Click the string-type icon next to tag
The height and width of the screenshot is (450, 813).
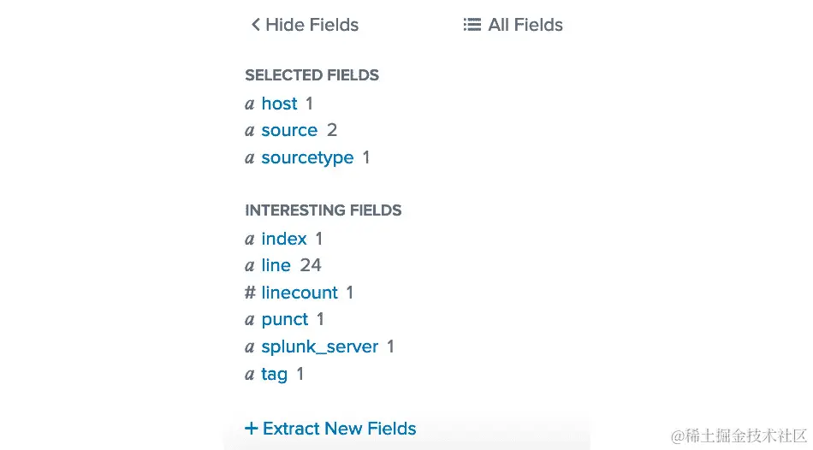250,375
